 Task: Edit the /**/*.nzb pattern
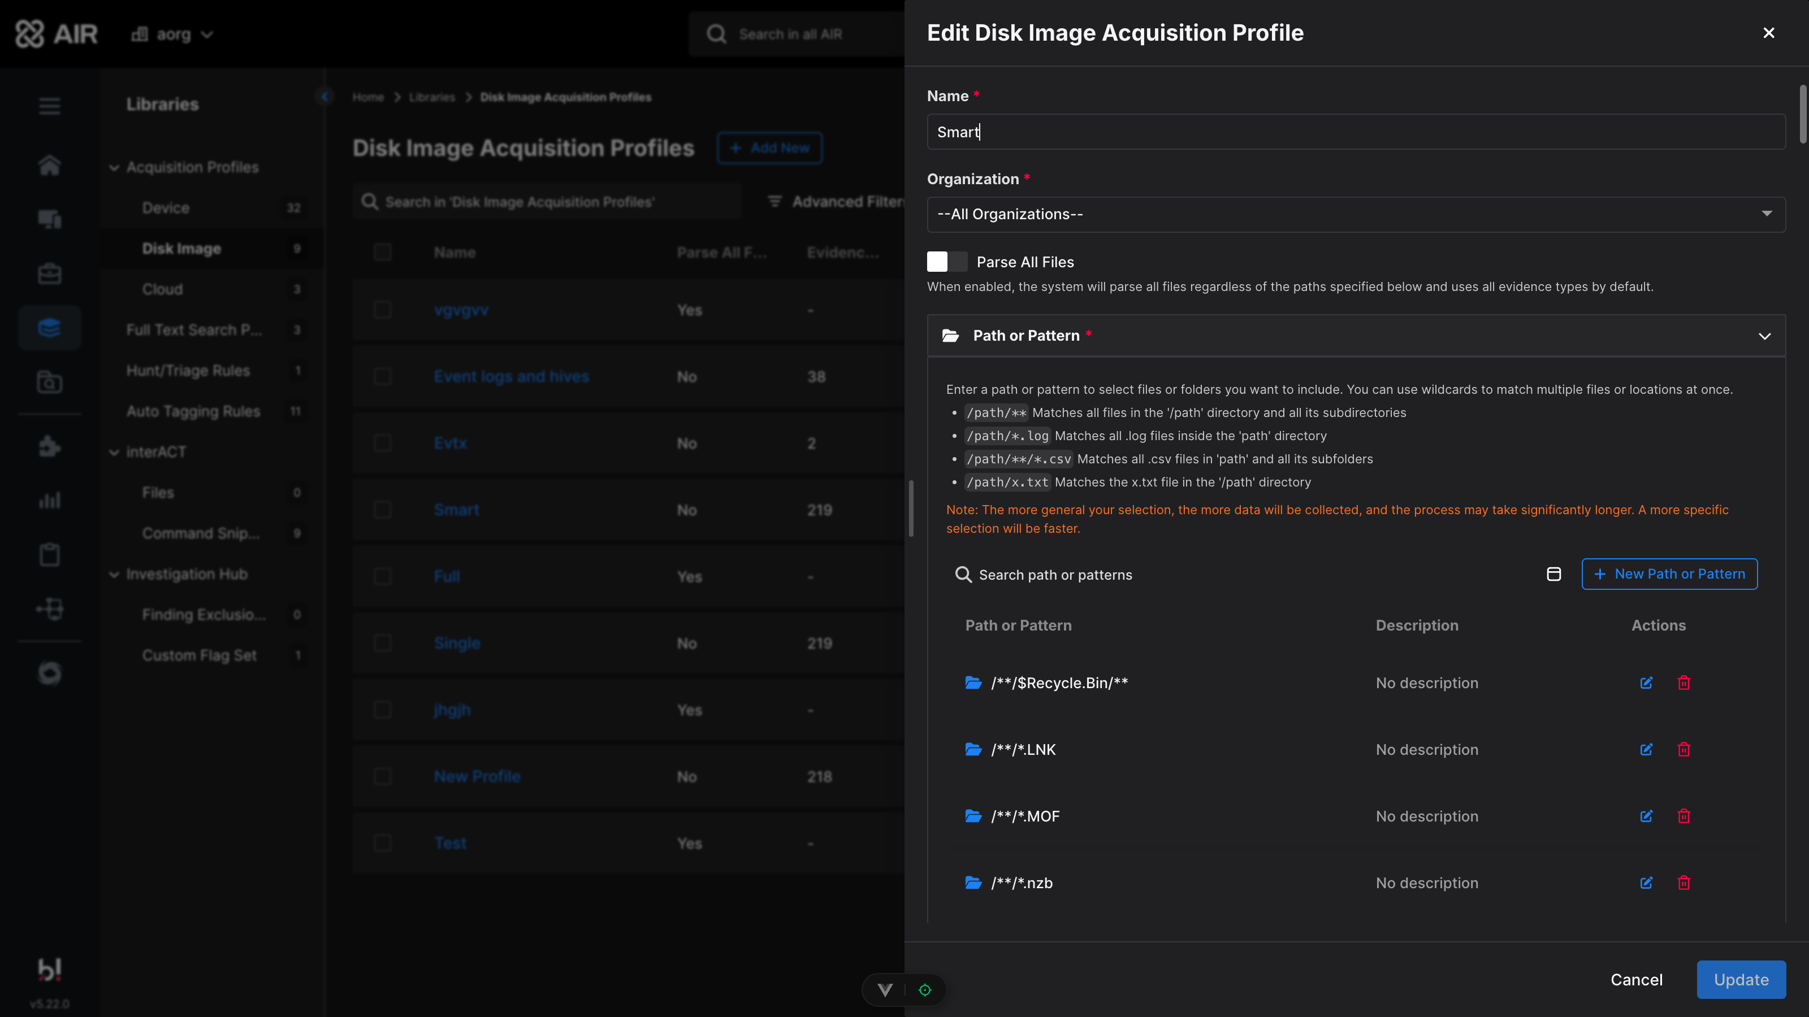click(x=1646, y=883)
